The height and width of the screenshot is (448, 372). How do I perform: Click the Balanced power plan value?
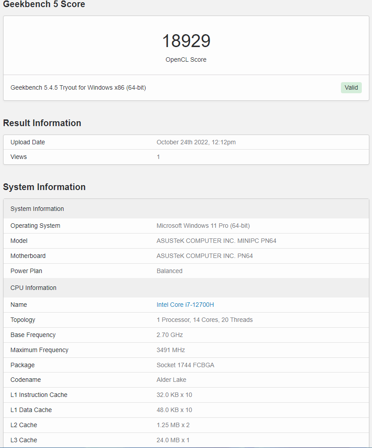tap(170, 271)
